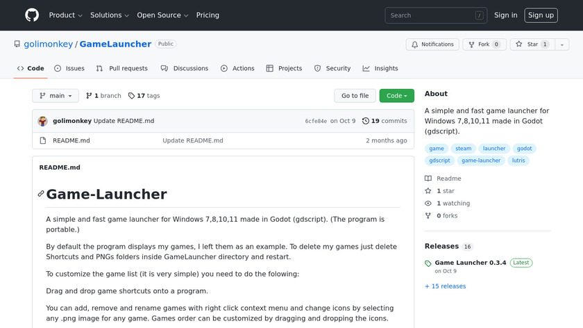The height and width of the screenshot is (328, 583).
Task: Open the GameLauncher repository link
Action: 115,44
